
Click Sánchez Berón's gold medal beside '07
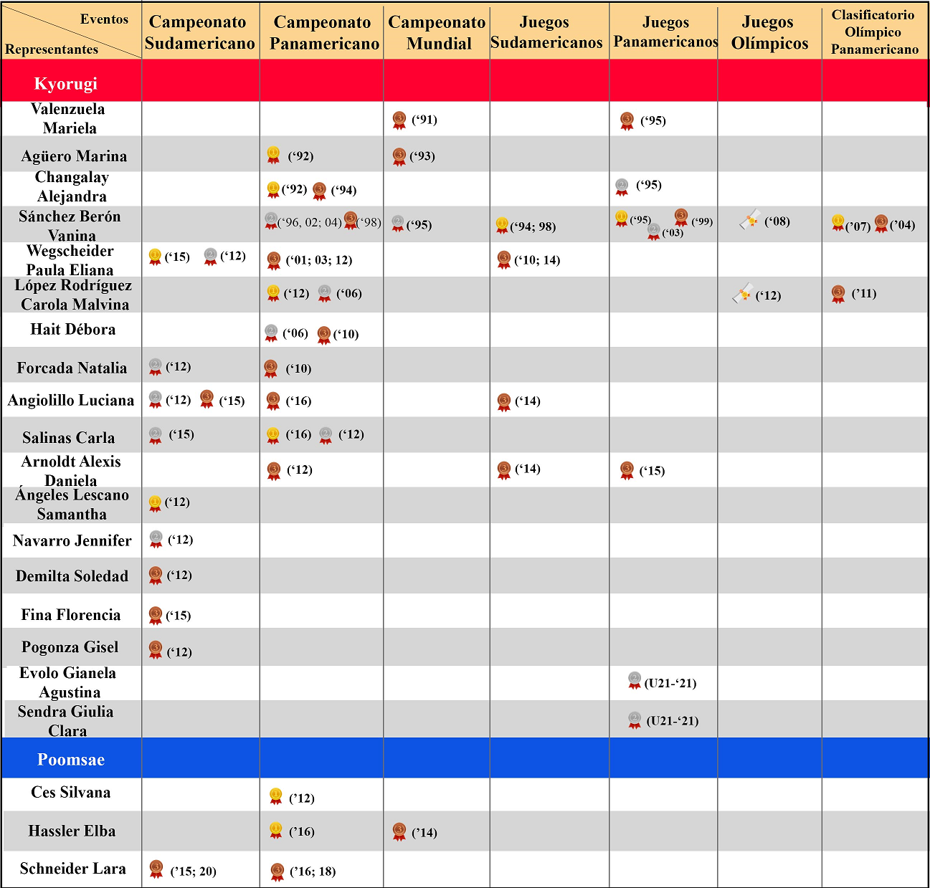point(838,223)
